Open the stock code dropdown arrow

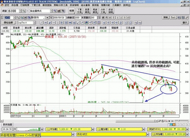(x=15, y=18)
